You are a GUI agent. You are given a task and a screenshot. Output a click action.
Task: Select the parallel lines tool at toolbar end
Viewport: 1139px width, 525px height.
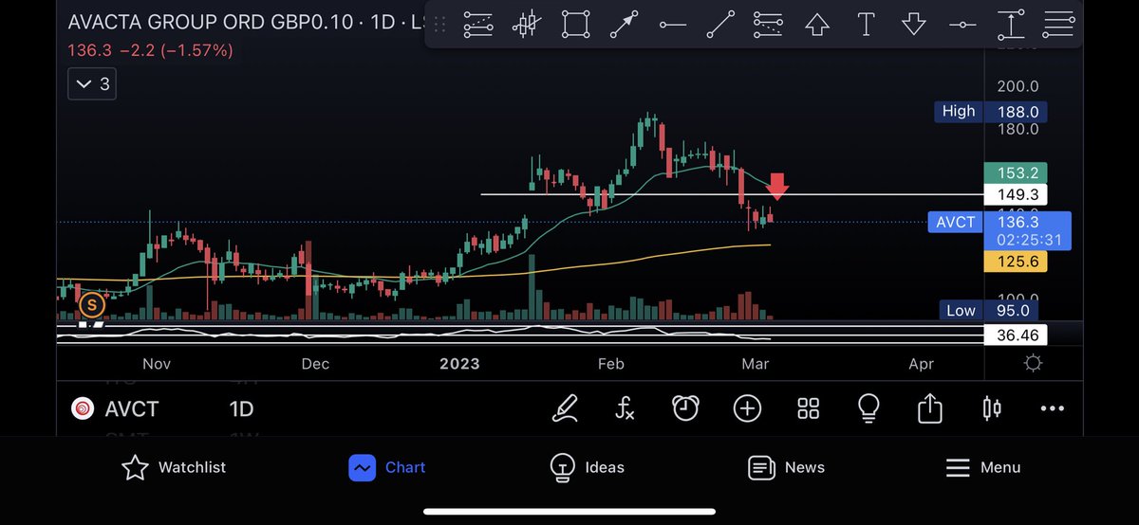tap(1057, 24)
